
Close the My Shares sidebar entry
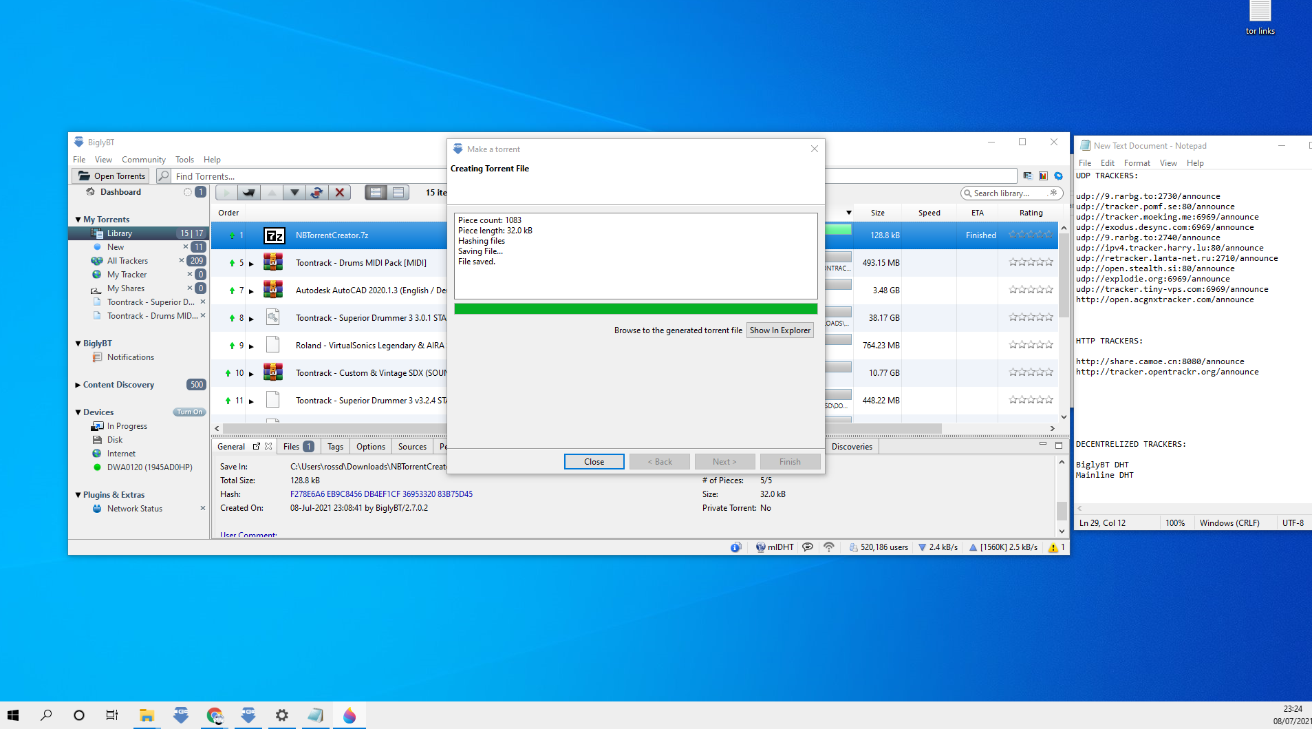(189, 288)
